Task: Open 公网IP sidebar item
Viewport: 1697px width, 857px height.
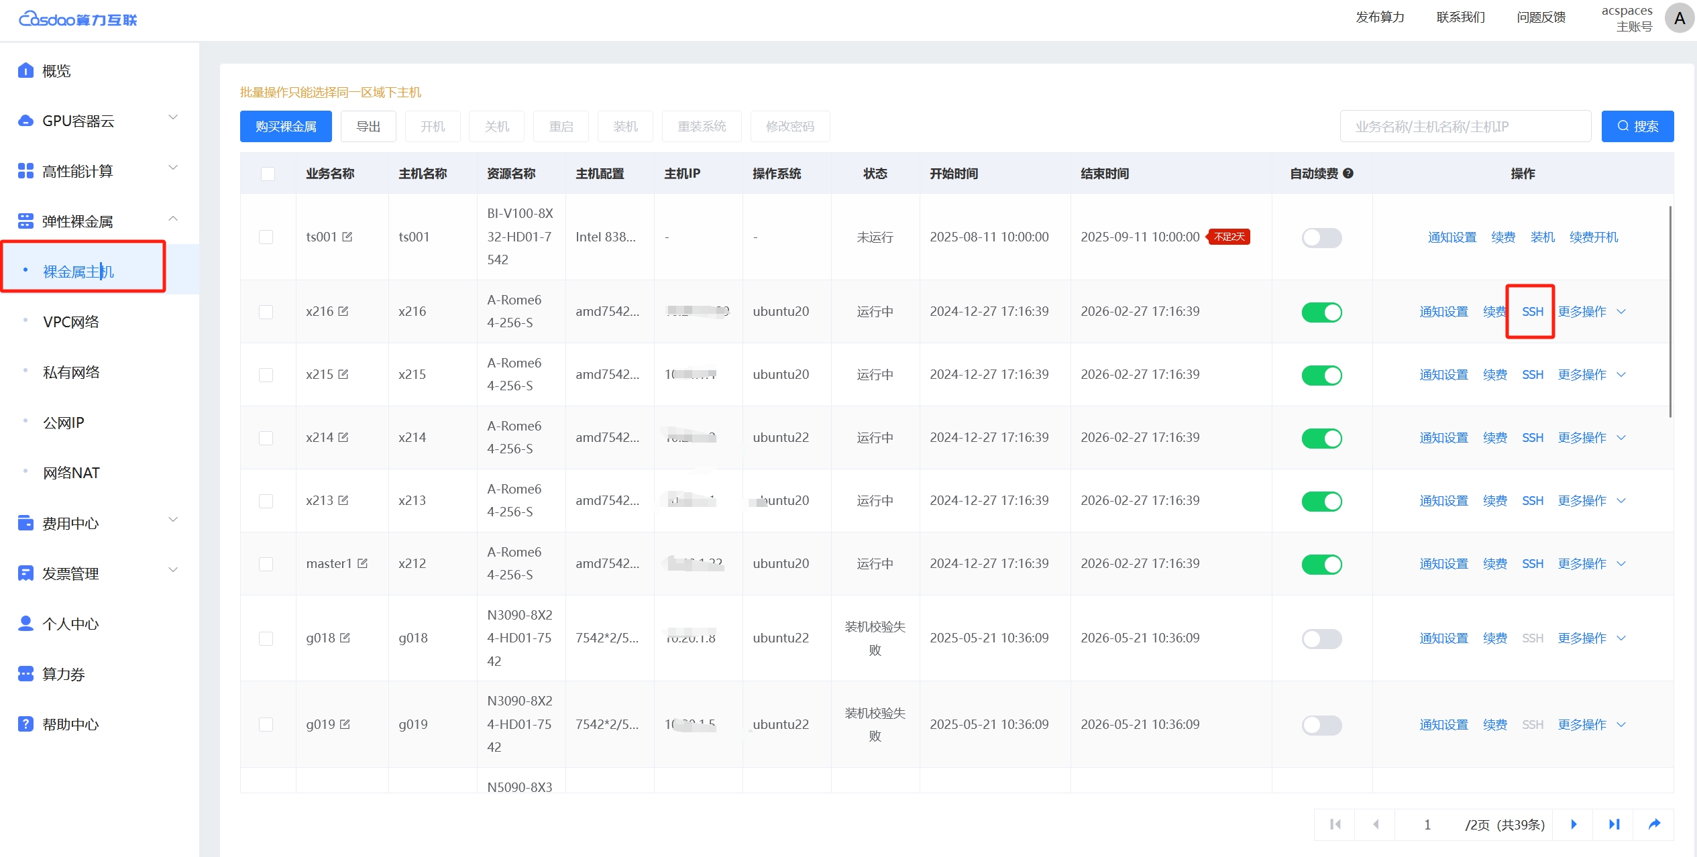Action: [64, 422]
